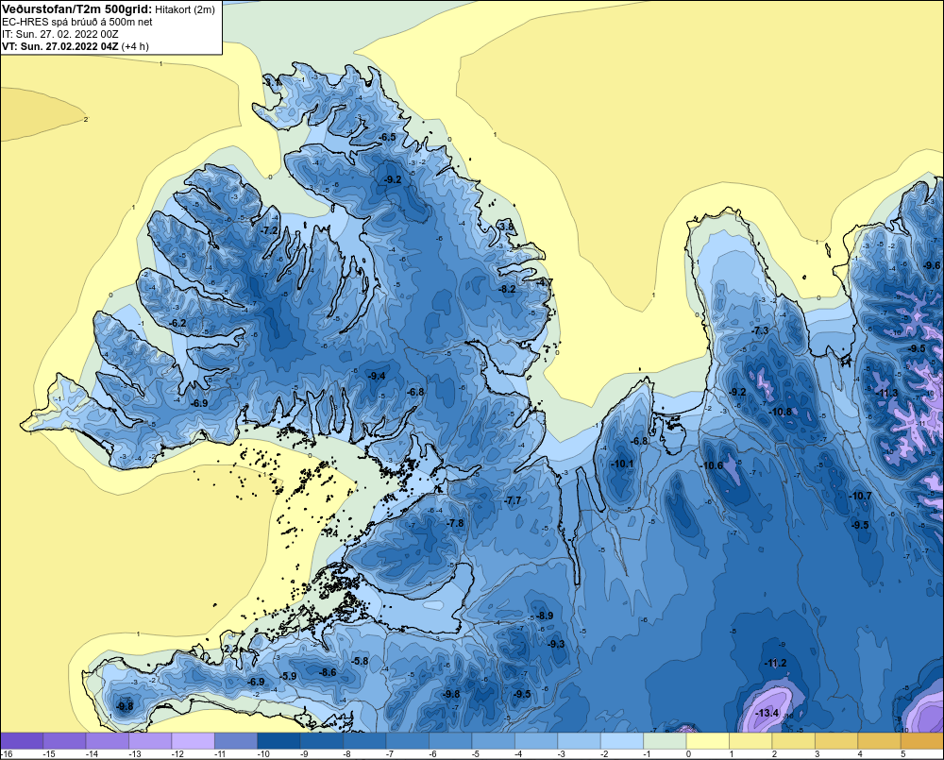This screenshot has height=760, width=944.
Task: Click the -10.8 temperature label
Action: pyautogui.click(x=781, y=412)
